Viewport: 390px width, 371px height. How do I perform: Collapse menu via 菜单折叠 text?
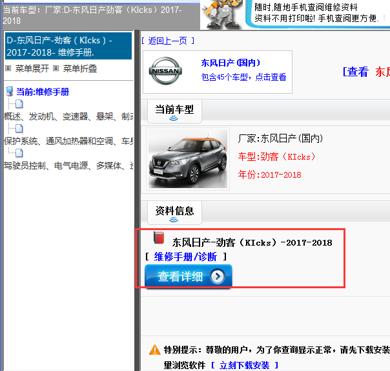click(x=80, y=69)
